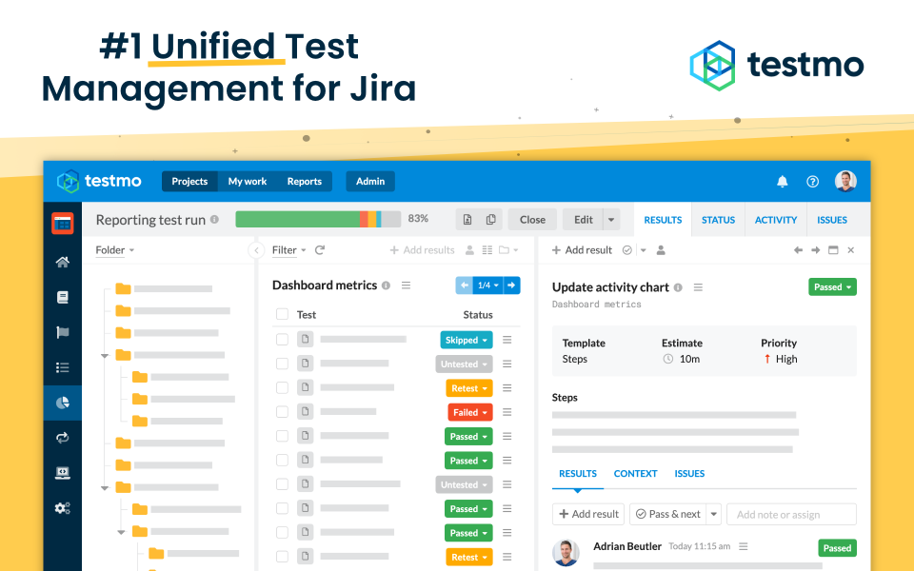
Task: Open the home icon in sidebar
Action: coord(63,262)
